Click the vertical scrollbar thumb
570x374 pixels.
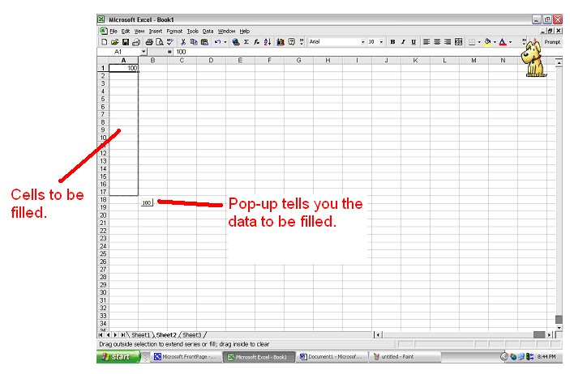pos(559,320)
